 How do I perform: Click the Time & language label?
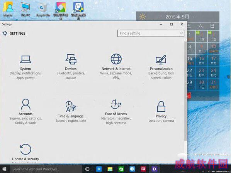[71, 116]
